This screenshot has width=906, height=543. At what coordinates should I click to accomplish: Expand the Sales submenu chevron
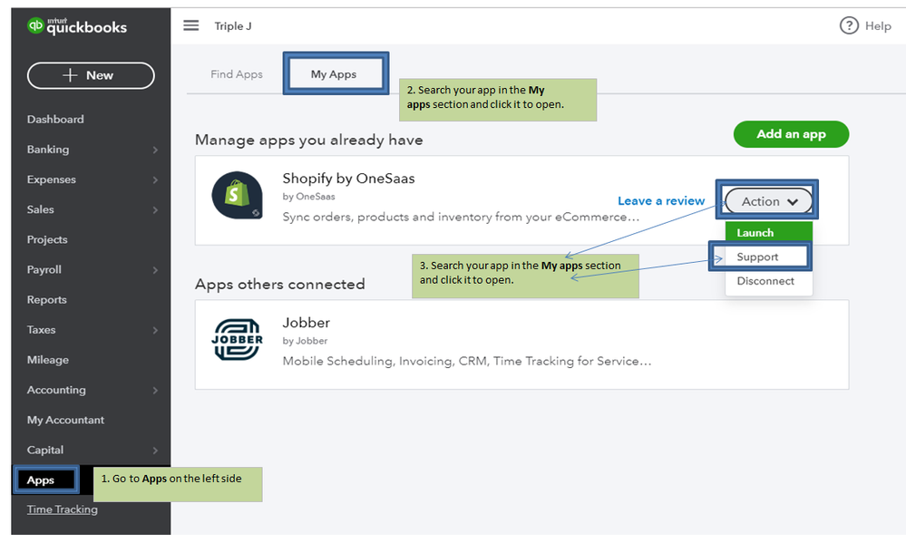[155, 210]
